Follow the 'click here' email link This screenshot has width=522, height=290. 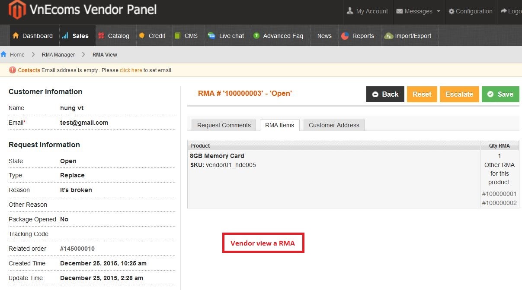point(131,70)
